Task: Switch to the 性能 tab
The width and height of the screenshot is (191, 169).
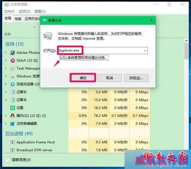Action: tap(18, 19)
